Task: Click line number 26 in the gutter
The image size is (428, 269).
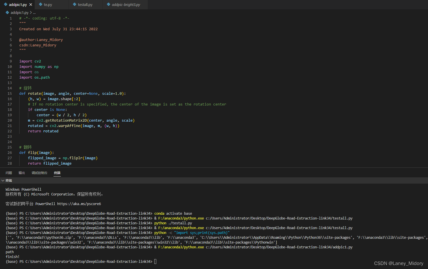Action: click(10, 152)
